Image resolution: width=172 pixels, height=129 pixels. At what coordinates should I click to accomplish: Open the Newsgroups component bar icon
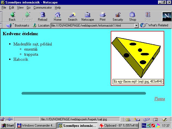click(x=146, y=119)
